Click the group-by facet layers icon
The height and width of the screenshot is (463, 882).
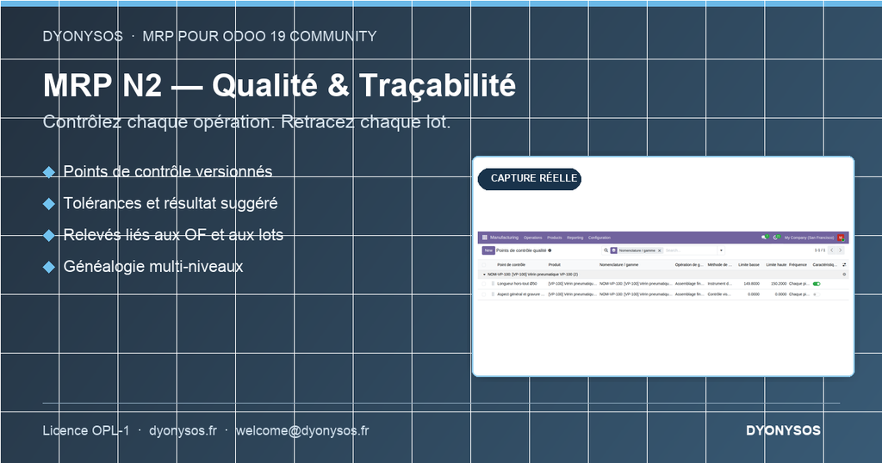(x=613, y=250)
